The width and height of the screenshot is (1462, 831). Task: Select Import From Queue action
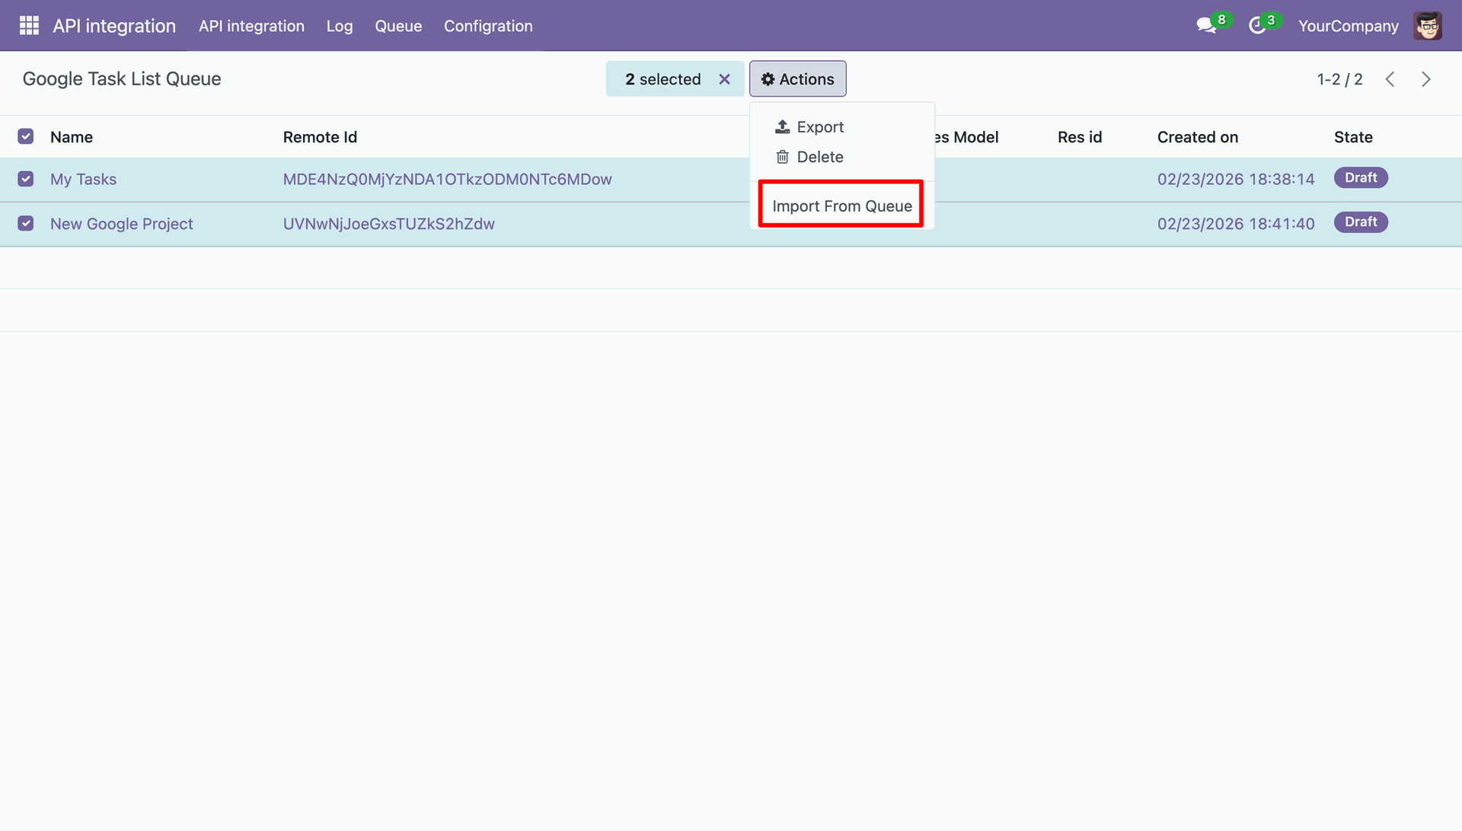tap(841, 206)
